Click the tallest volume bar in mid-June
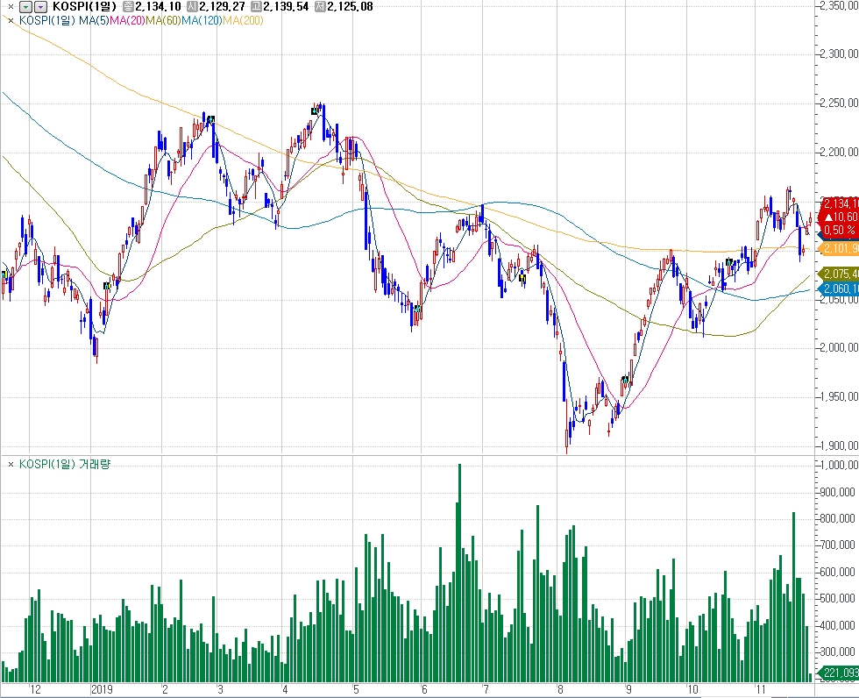859x698 pixels. (458, 570)
